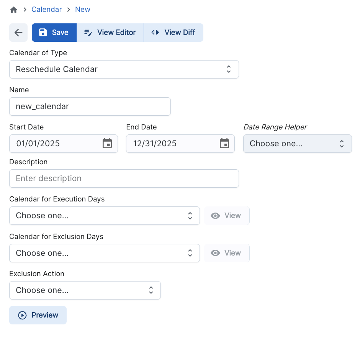Open End Date calendar picker icon
360x347 pixels.
click(224, 144)
